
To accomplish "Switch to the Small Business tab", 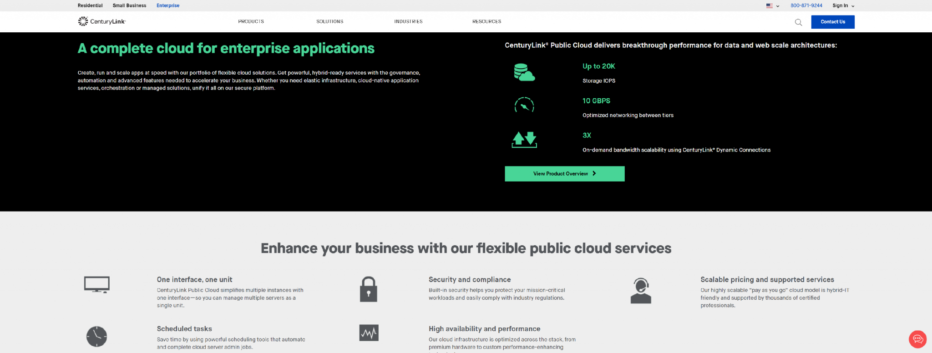I will coord(130,5).
